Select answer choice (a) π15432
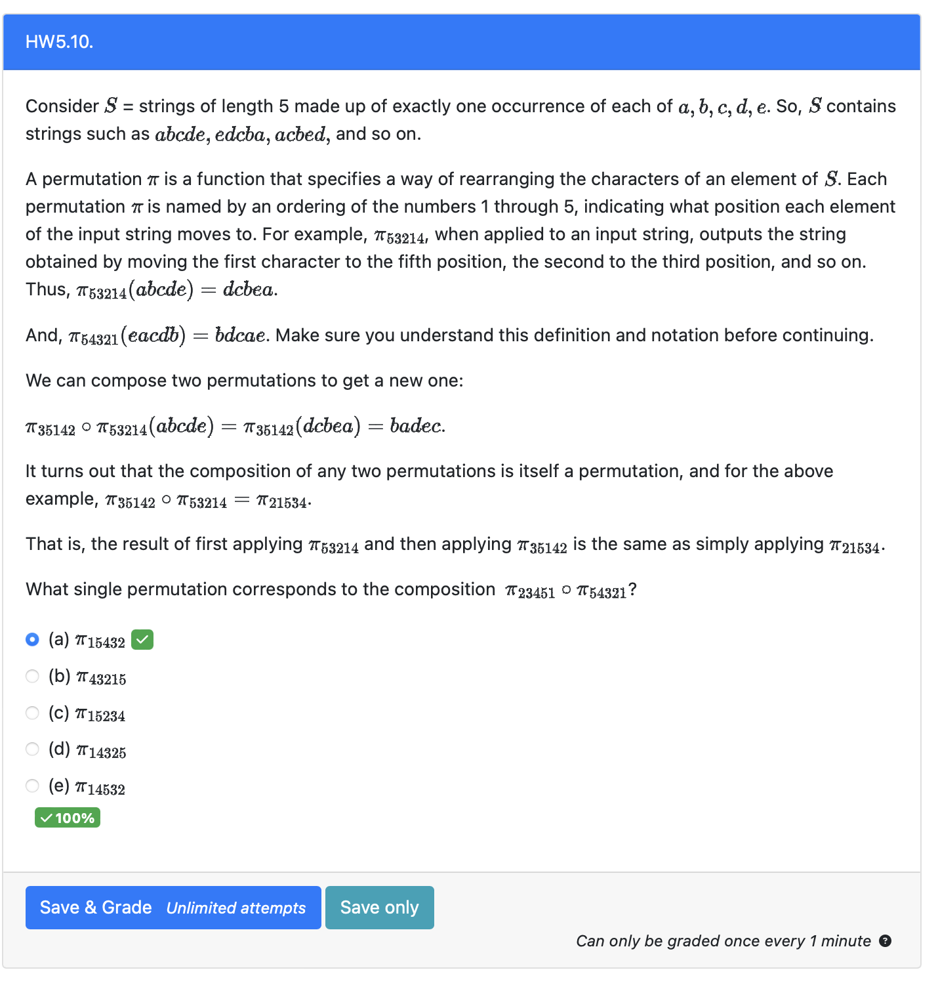938x991 pixels. pyautogui.click(x=31, y=639)
